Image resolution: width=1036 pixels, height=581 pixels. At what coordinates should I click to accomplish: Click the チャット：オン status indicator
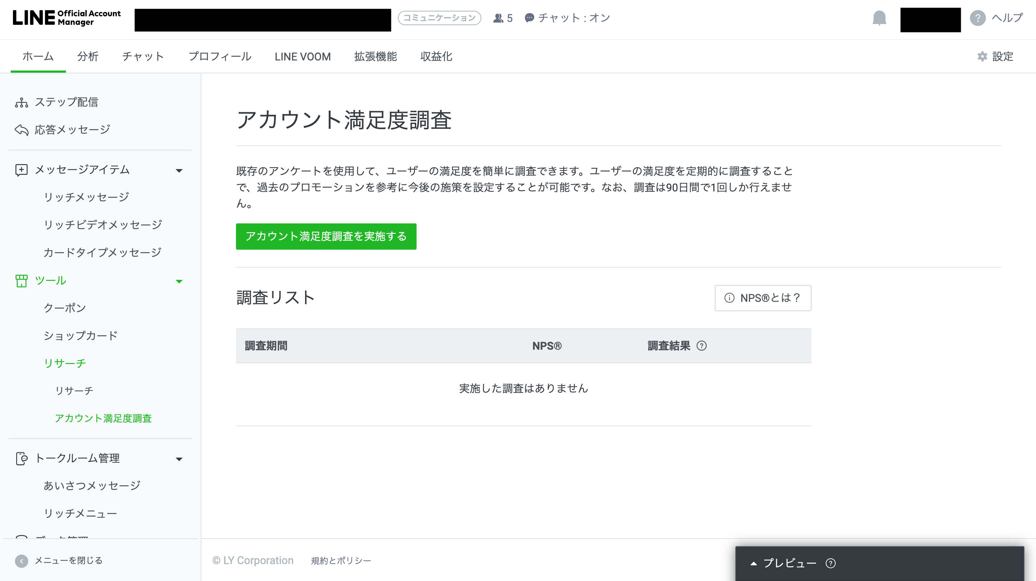(x=568, y=18)
